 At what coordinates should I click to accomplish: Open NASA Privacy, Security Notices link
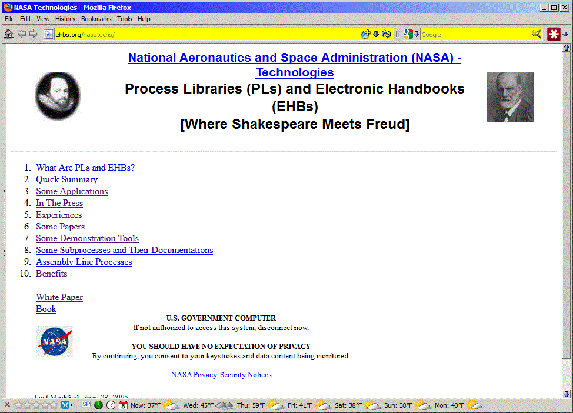221,375
